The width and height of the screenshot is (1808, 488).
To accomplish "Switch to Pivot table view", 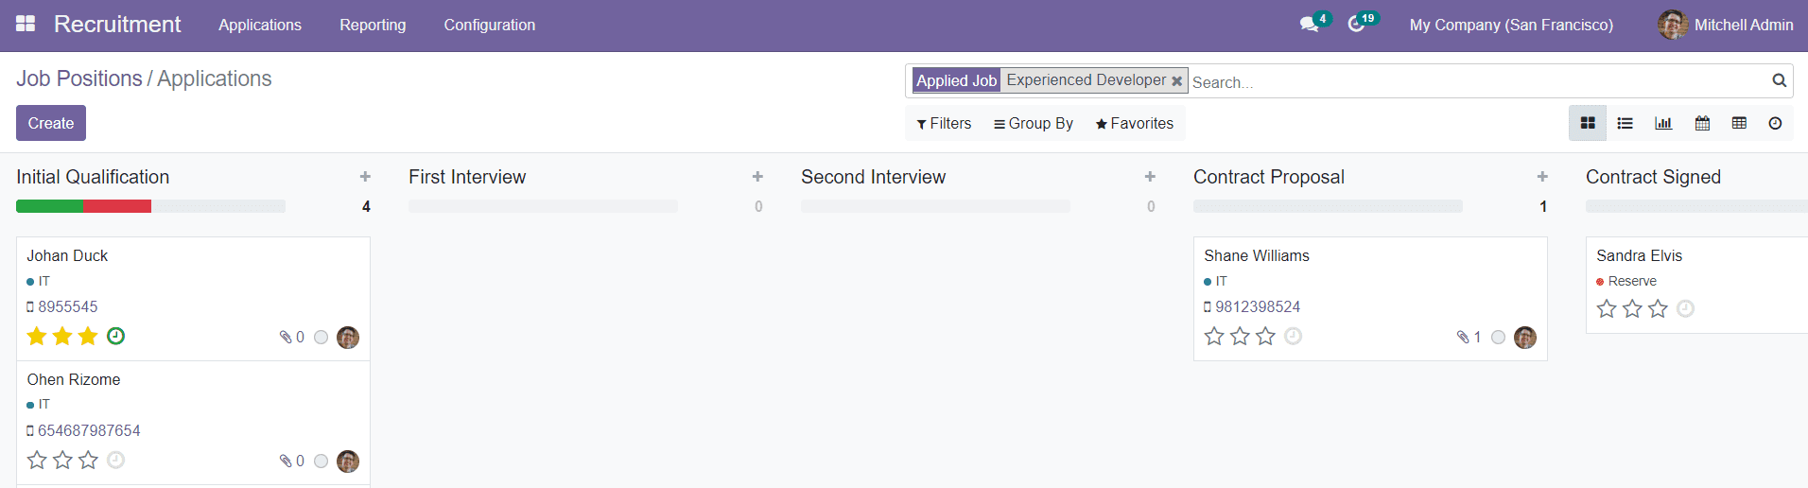I will coord(1739,123).
